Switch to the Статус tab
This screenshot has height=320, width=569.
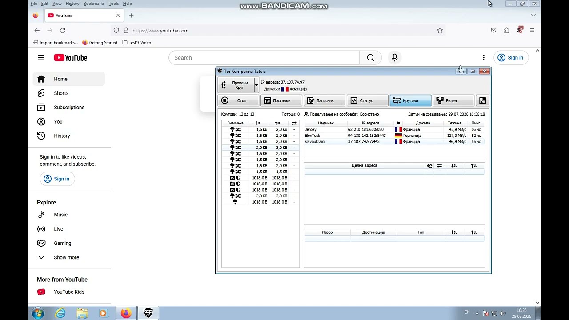[368, 100]
